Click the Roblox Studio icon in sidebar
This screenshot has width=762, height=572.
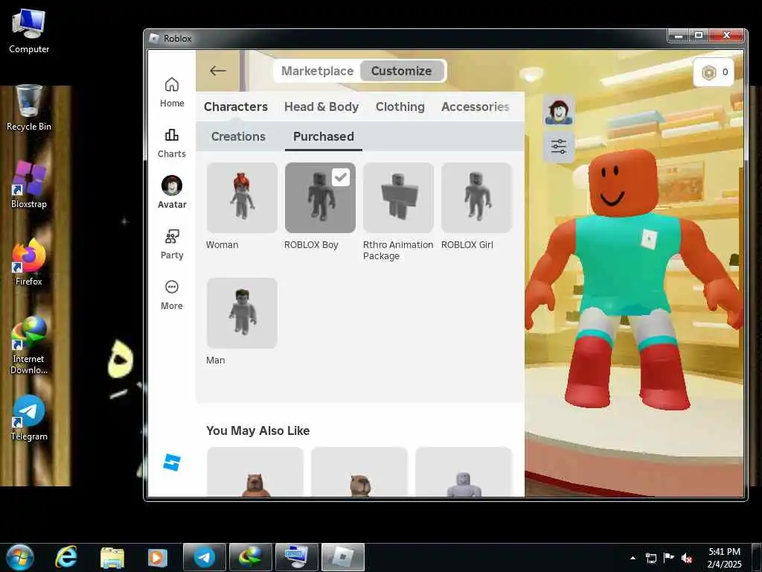click(172, 462)
